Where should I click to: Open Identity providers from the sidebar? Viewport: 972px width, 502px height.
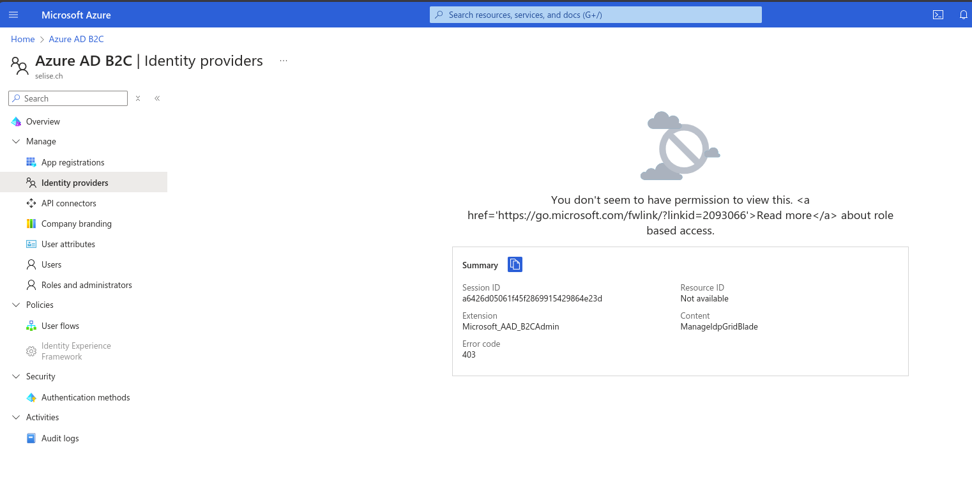75,182
